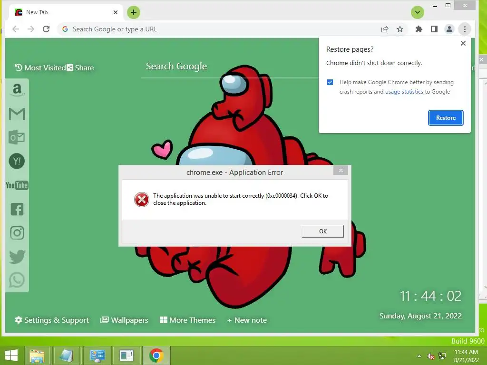Close the New Tab tab
Viewport: 487px width, 365px height.
click(x=116, y=12)
